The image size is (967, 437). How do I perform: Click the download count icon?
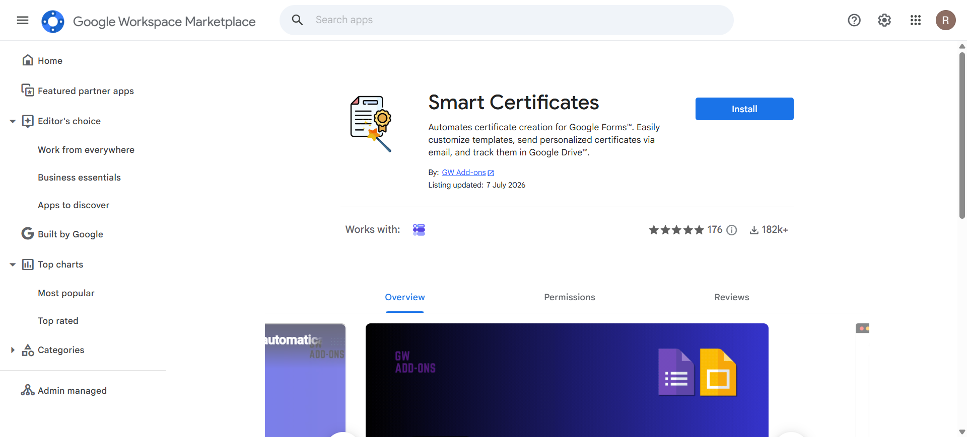tap(754, 230)
